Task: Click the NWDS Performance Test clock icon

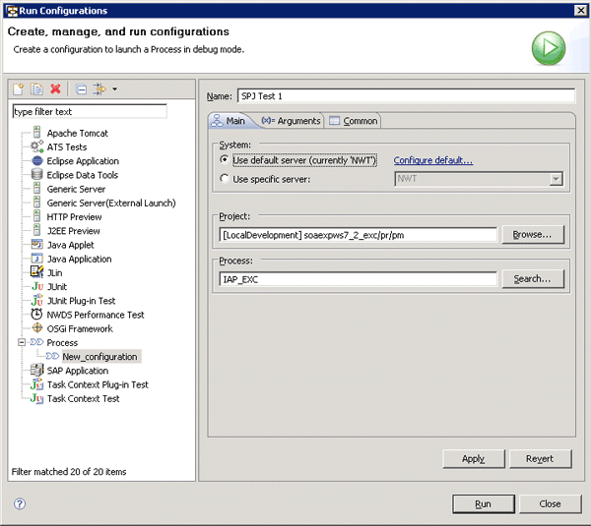Action: [x=37, y=315]
